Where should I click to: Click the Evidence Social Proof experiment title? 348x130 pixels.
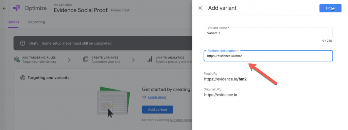(81, 10)
